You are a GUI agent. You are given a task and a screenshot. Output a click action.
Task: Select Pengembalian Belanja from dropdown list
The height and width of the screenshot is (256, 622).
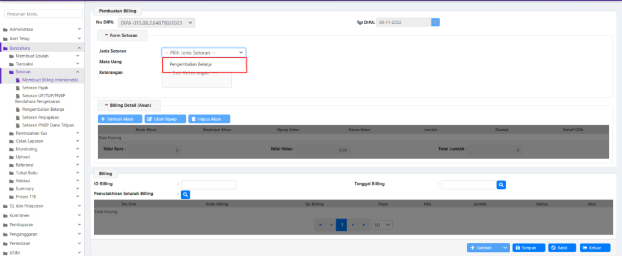pyautogui.click(x=191, y=64)
